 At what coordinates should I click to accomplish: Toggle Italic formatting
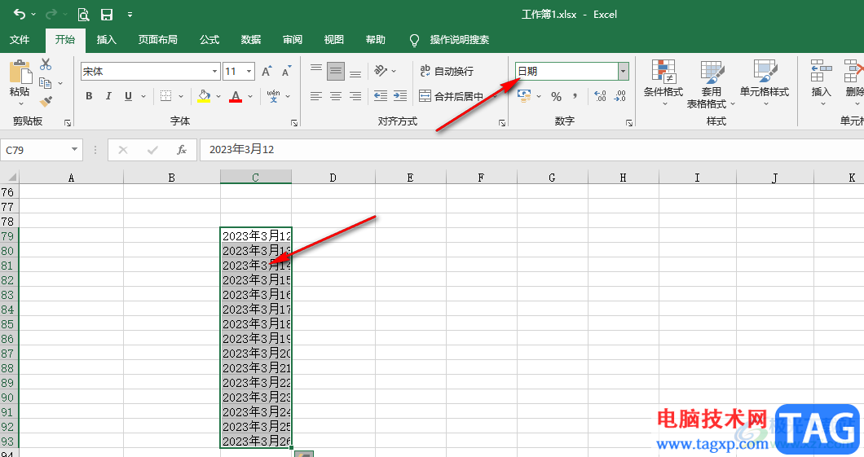[108, 96]
